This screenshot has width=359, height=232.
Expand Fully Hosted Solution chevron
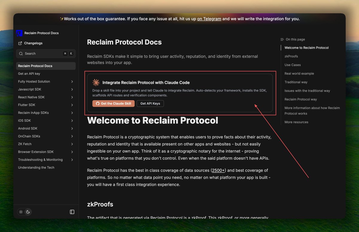72,82
